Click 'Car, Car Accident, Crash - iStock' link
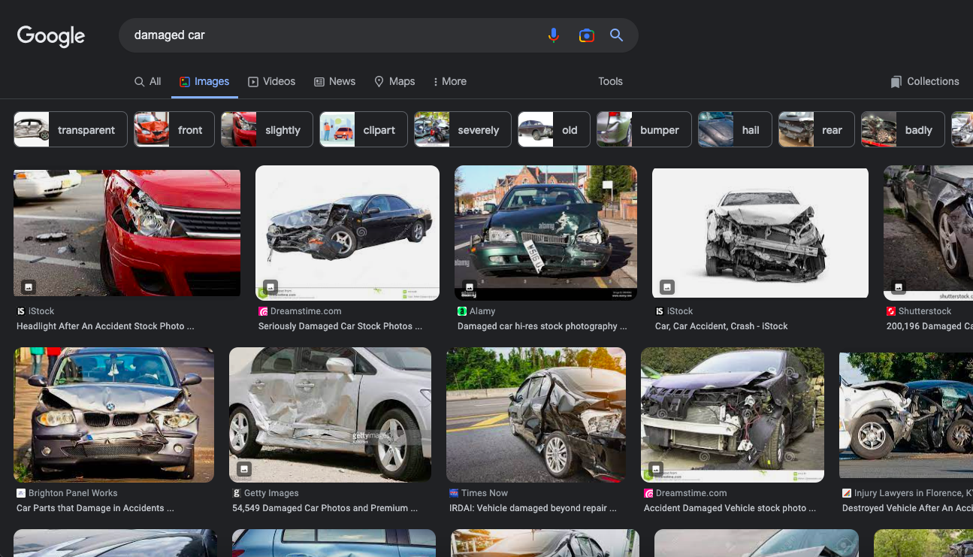 coord(721,326)
